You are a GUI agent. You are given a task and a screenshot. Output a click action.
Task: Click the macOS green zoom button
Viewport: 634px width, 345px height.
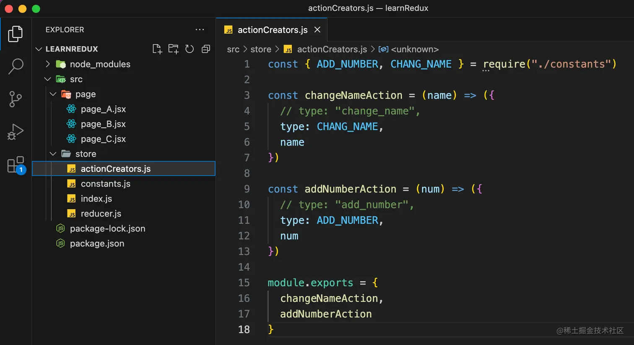36,8
